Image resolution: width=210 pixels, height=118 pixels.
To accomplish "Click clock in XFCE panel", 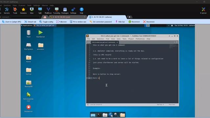I will [181, 26].
